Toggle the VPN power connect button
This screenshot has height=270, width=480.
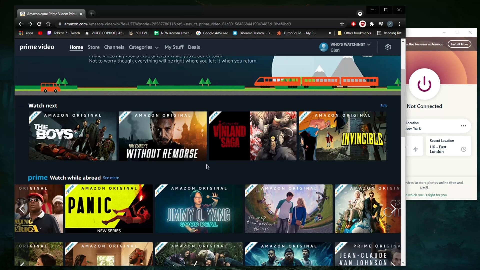(x=424, y=84)
